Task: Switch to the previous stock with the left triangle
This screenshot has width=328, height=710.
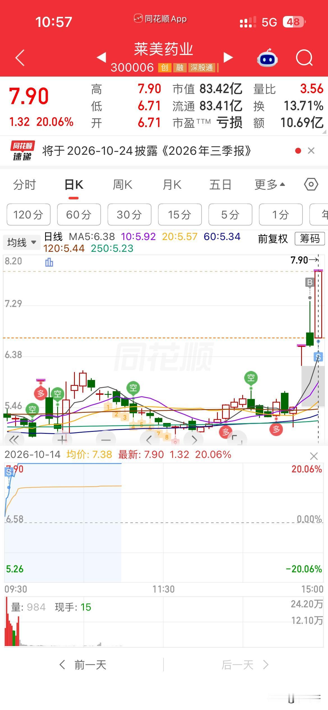Action: [101, 57]
